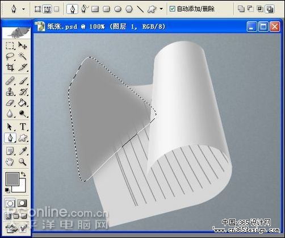Select the Rectangular Marquee tool
This screenshot has height=238, width=285.
pyautogui.click(x=10, y=45)
